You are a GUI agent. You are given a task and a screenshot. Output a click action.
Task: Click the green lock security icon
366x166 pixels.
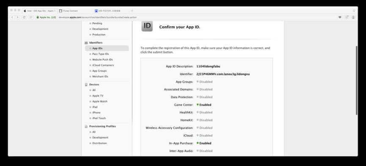pyautogui.click(x=38, y=17)
